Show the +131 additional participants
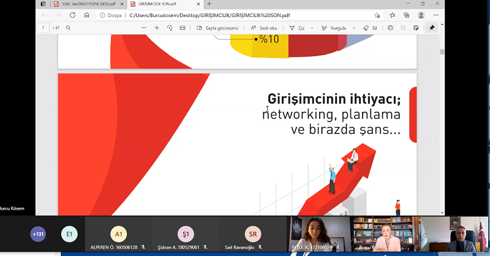Viewport: 490px width, 256px height. pyautogui.click(x=38, y=234)
